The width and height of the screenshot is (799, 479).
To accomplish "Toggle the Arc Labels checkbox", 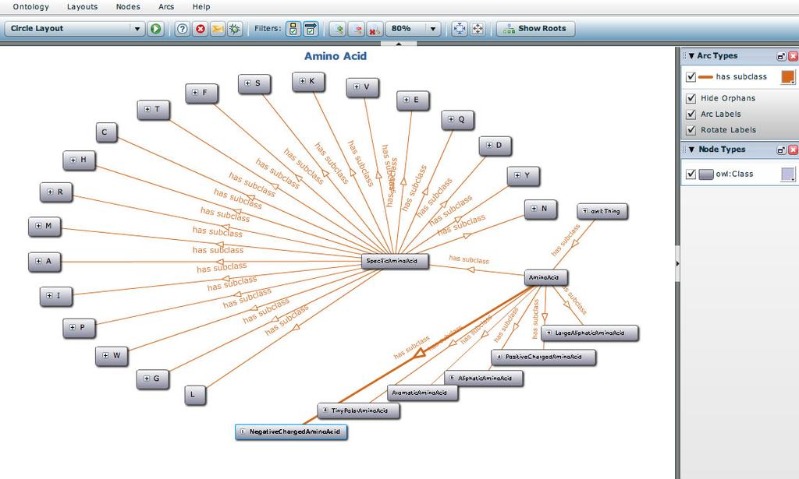I will click(x=691, y=114).
